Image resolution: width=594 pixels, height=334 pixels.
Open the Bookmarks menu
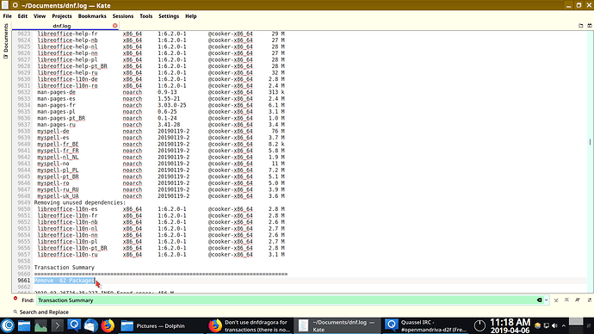click(x=92, y=16)
